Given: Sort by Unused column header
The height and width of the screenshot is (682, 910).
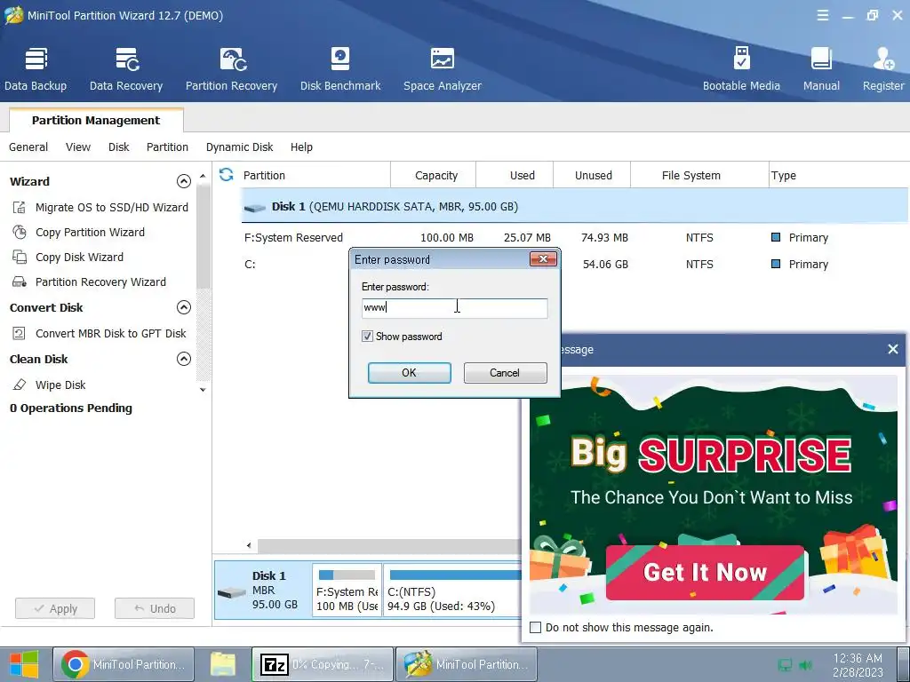Looking at the screenshot, I should pyautogui.click(x=593, y=175).
